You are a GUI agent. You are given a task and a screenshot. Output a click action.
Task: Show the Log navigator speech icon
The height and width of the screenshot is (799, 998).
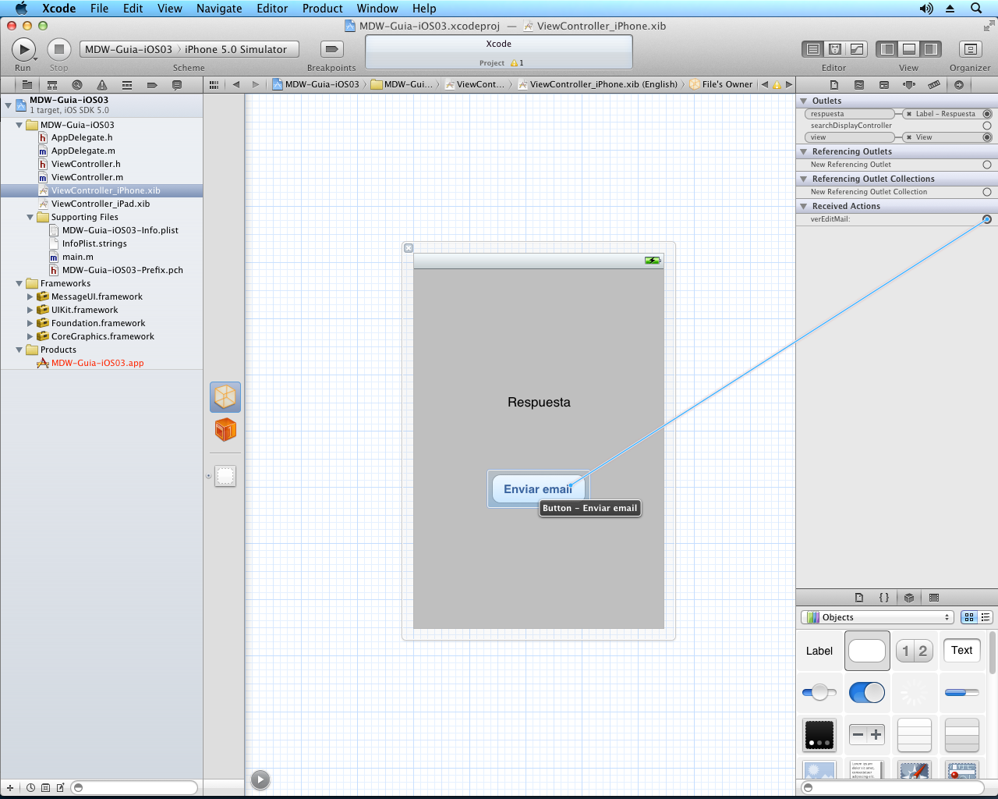tap(177, 84)
